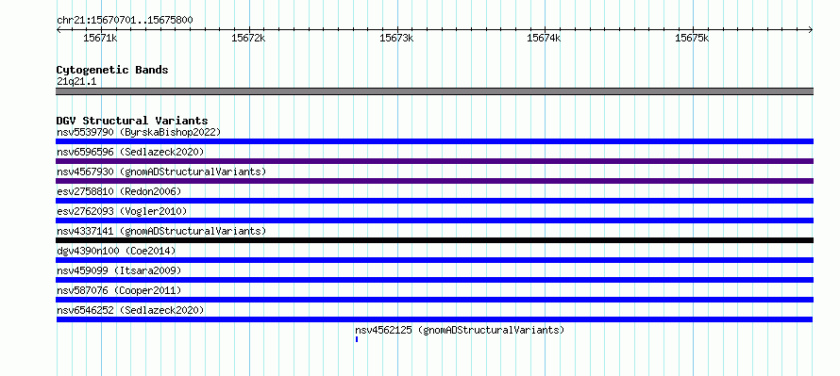
Task: Open the nsv459099 (Itsara2009) label
Action: pyautogui.click(x=120, y=270)
